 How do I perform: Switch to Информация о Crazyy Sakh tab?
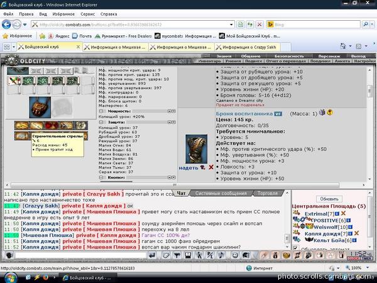[248, 47]
